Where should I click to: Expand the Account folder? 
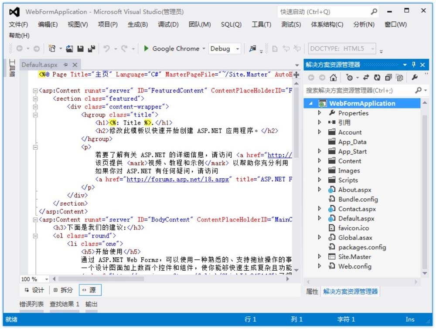click(x=319, y=132)
